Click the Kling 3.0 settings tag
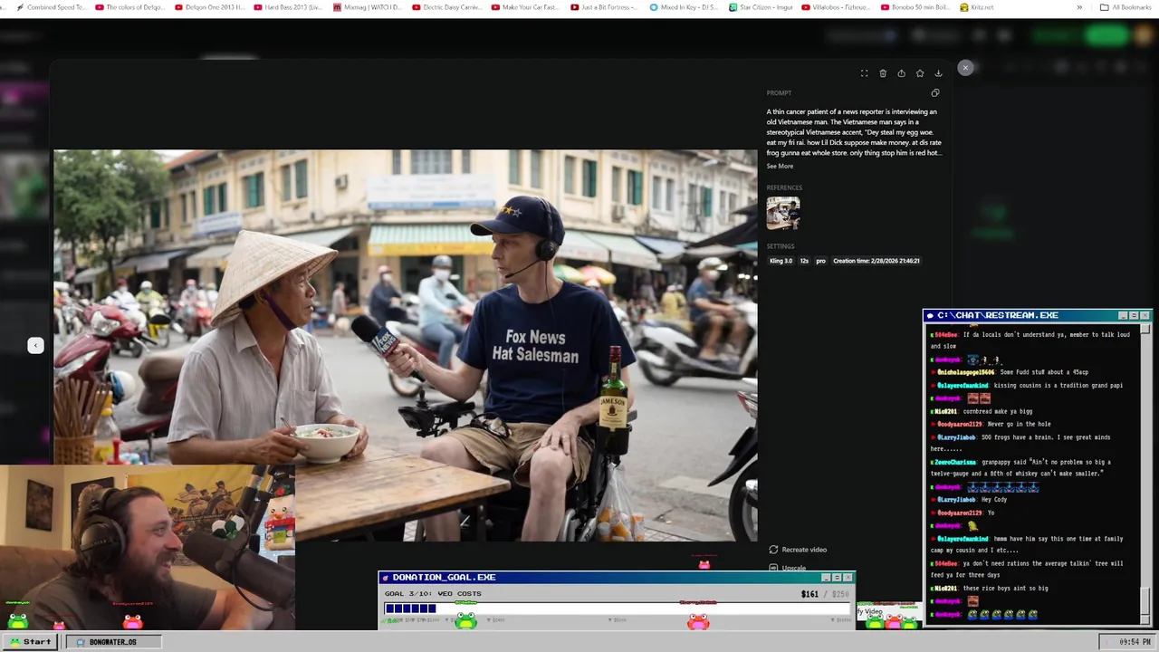Screen dimensions: 1159x652 coord(781,261)
